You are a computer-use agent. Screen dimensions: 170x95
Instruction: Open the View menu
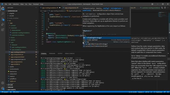pos(22,4)
